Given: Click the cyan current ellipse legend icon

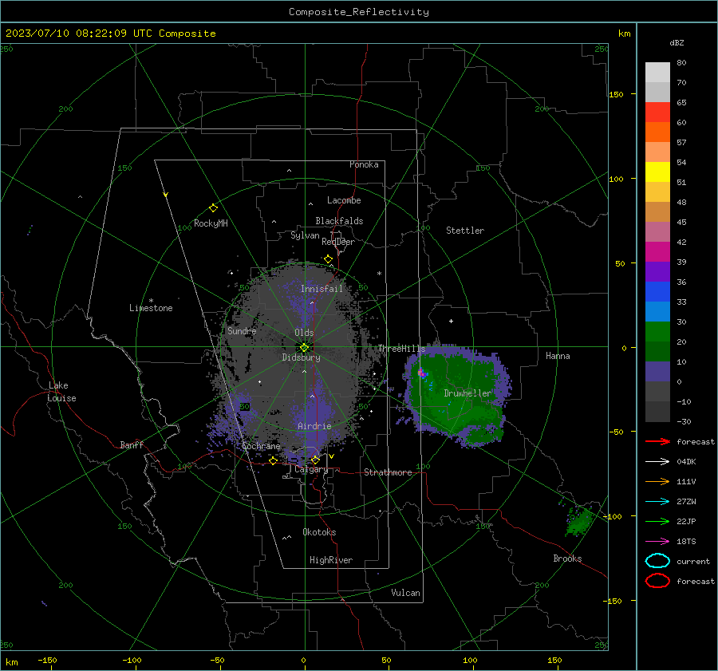Looking at the screenshot, I should click(x=657, y=561).
